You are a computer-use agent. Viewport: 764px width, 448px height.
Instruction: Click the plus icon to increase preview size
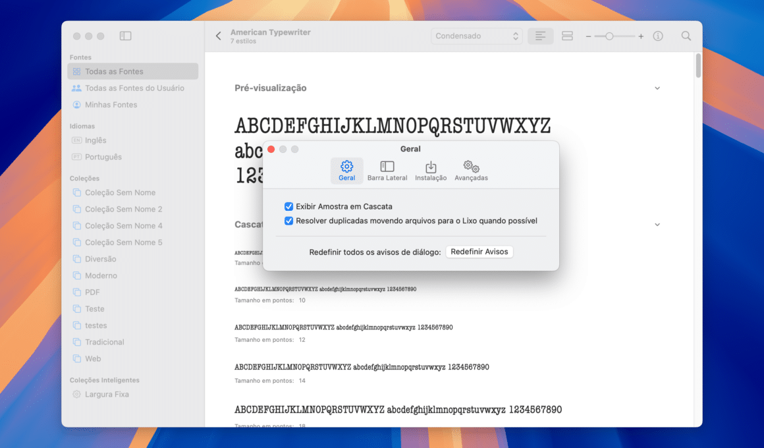pos(641,36)
